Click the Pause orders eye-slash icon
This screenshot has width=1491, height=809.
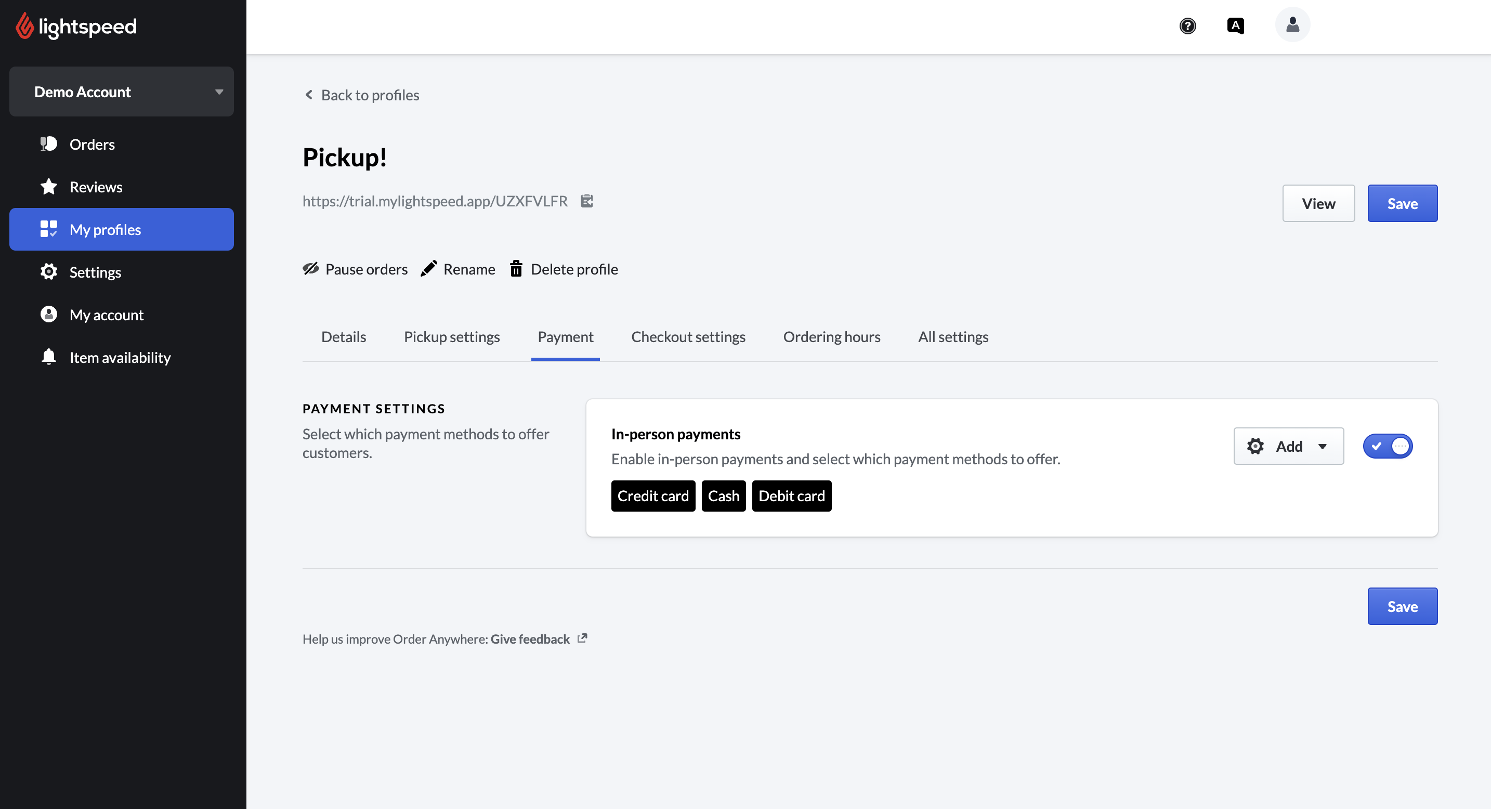[311, 268]
